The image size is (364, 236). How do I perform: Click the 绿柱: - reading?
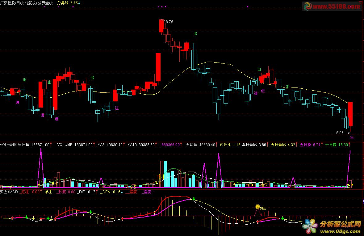pos(50,192)
